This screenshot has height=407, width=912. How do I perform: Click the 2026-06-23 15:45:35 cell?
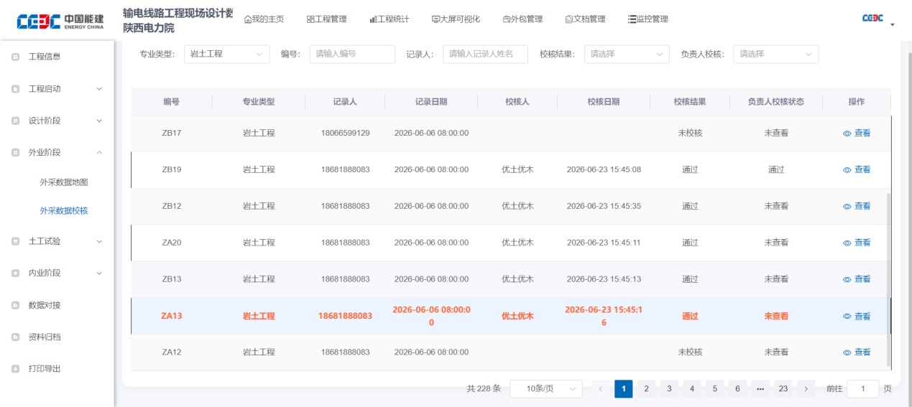(x=604, y=206)
